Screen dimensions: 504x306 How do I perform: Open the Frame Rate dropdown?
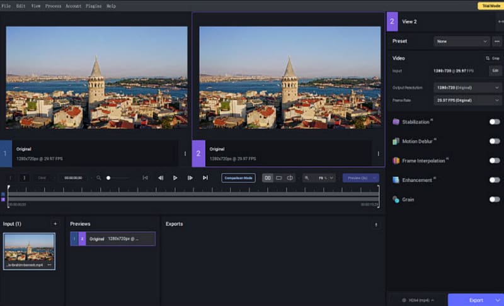click(x=467, y=100)
